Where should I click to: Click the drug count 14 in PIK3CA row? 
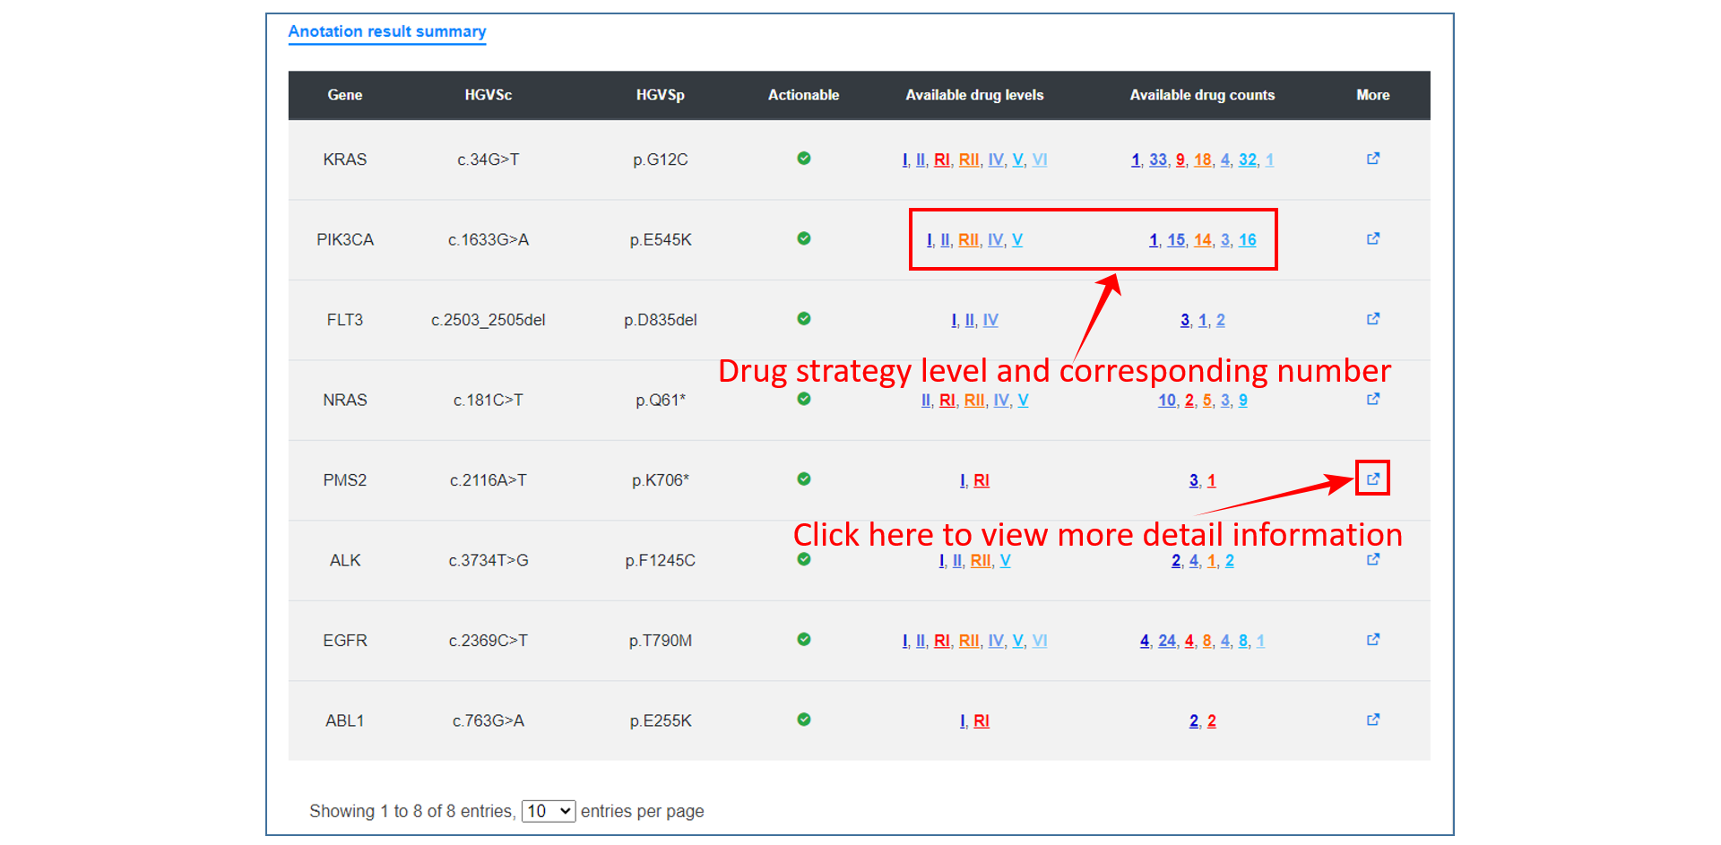pos(1203,240)
